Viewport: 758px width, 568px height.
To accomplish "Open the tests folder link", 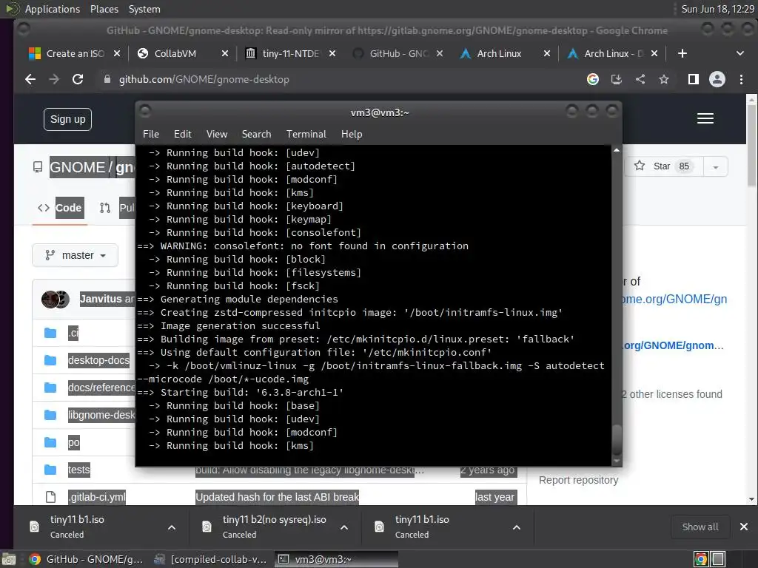I will [x=78, y=470].
